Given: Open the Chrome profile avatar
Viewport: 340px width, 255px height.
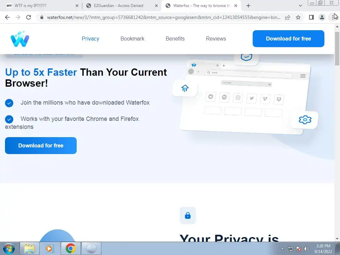Looking at the screenshot, I should pos(322,17).
